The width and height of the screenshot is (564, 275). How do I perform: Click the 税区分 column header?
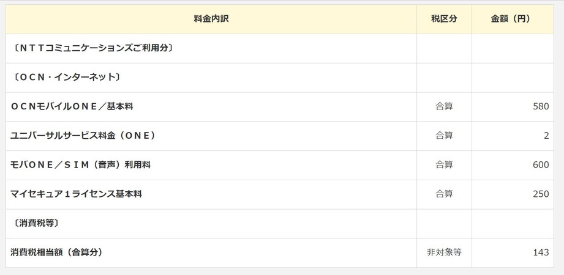(444, 19)
